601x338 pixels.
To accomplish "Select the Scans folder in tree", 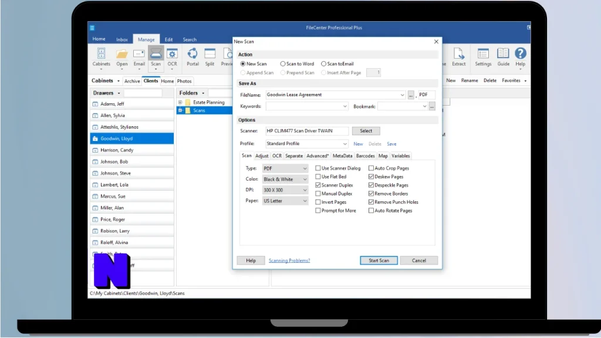I will click(199, 110).
